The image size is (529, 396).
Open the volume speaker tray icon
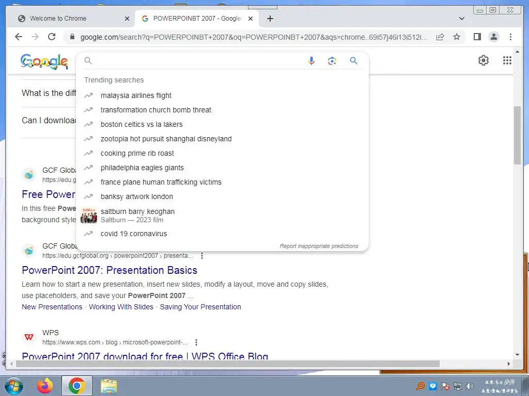pyautogui.click(x=469, y=386)
